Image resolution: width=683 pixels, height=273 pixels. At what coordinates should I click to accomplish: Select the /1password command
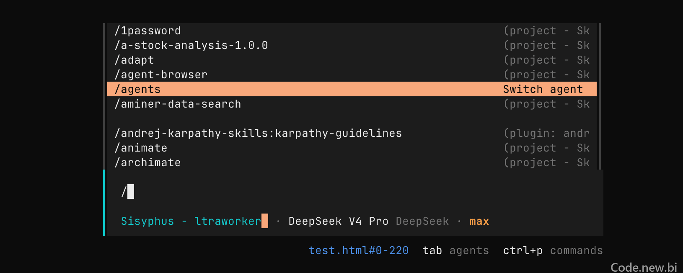pyautogui.click(x=352, y=31)
